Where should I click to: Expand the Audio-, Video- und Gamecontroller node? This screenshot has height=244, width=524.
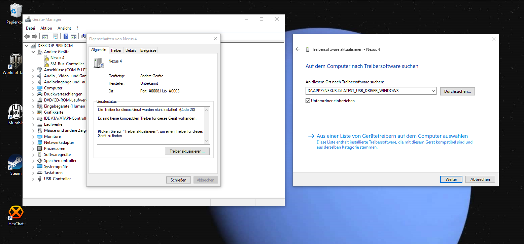pos(33,76)
